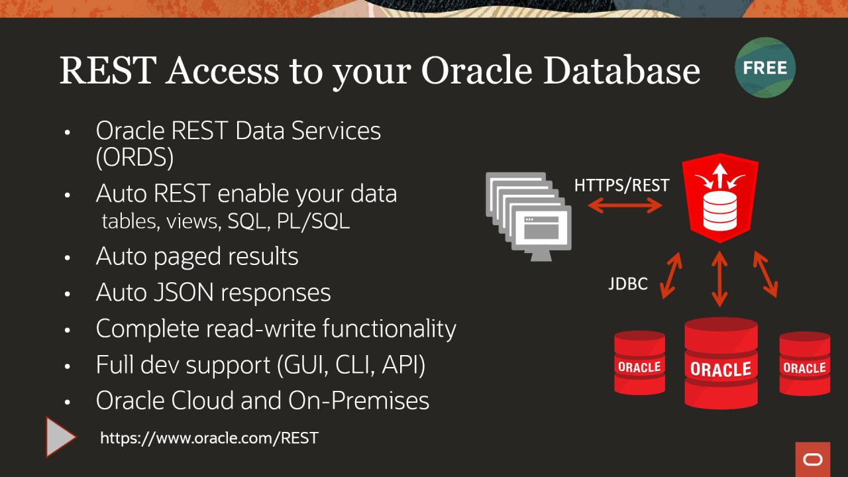Click the Oracle logo in bottom corner
848x477 pixels.
pos(813,459)
